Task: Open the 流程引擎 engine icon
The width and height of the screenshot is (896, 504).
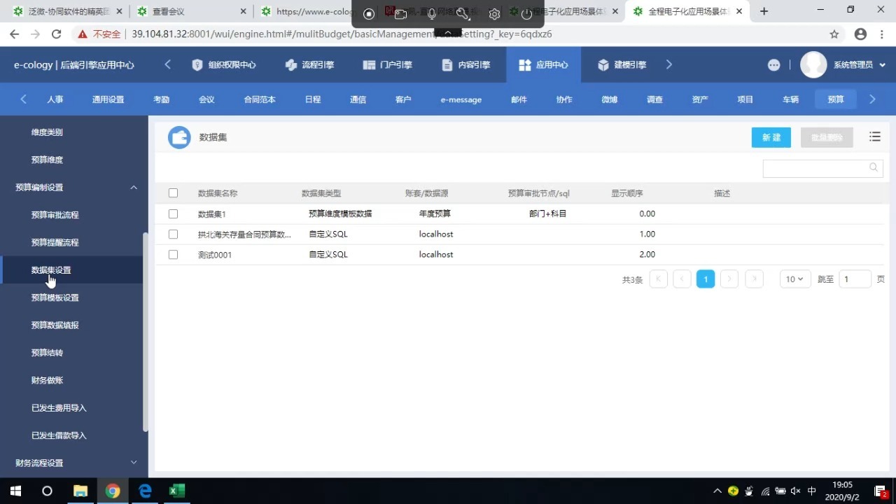Action: (x=291, y=65)
